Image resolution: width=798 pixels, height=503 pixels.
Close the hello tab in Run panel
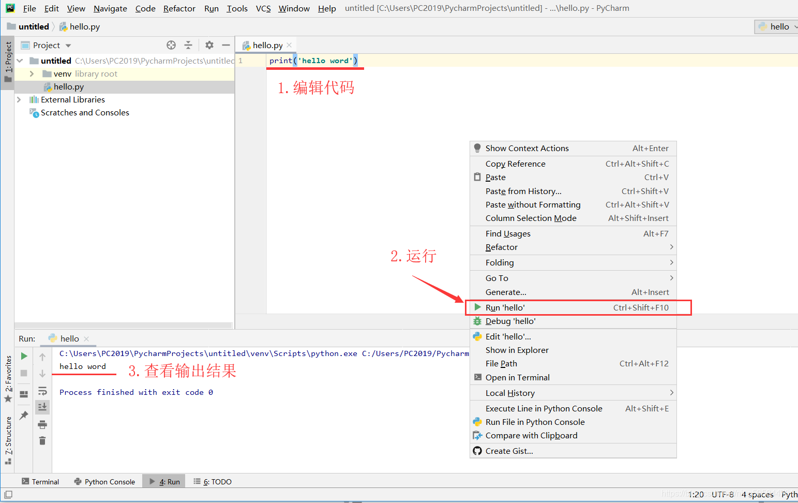pos(86,339)
